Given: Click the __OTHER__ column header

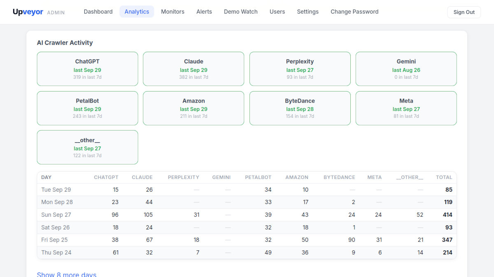Looking at the screenshot, I should point(410,177).
